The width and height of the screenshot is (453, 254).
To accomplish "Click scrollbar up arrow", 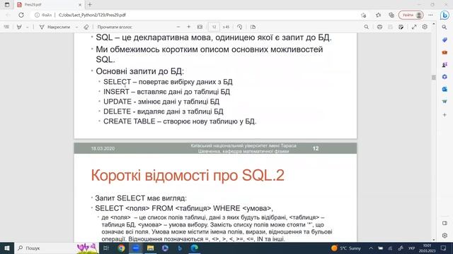I will [x=434, y=24].
